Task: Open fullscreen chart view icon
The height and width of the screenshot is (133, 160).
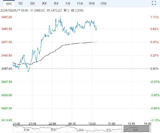Action: pos(154,3)
